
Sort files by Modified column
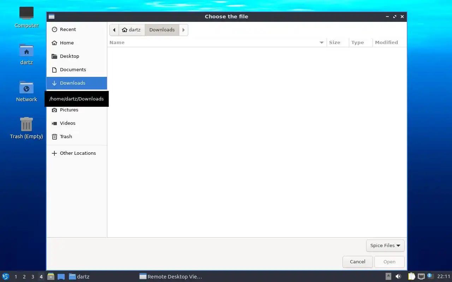[x=389, y=43]
